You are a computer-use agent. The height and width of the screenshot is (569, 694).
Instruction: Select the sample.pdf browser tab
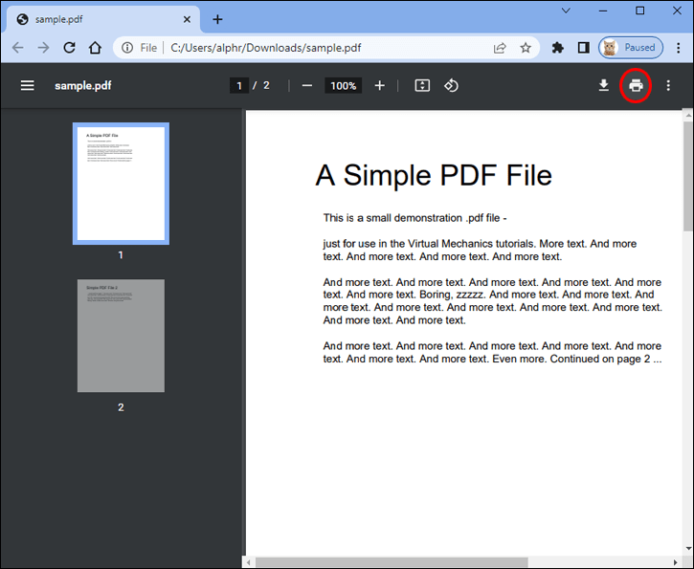click(x=103, y=19)
